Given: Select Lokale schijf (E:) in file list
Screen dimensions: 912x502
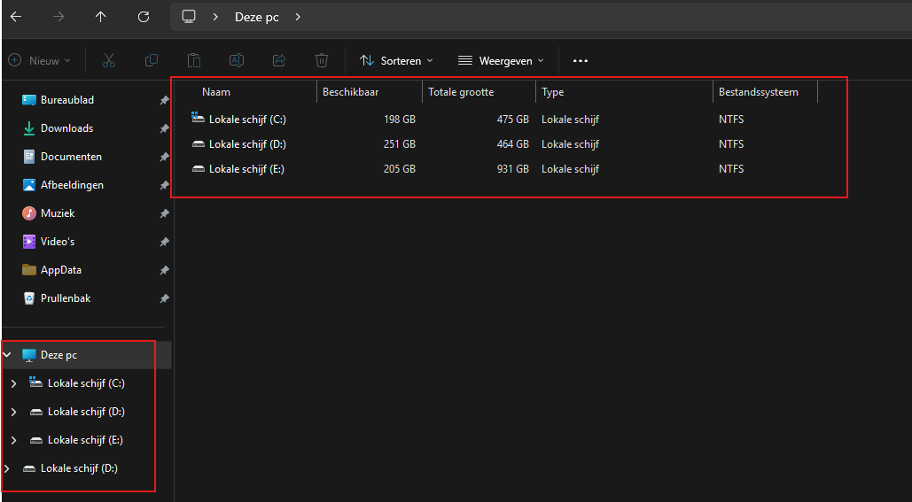Looking at the screenshot, I should (246, 169).
